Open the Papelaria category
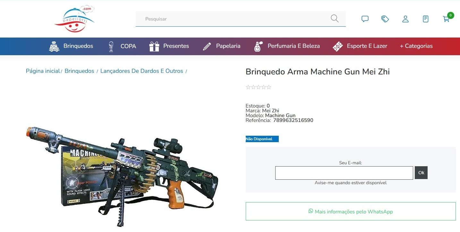Screen dimensions: 460x232 [x=222, y=46]
